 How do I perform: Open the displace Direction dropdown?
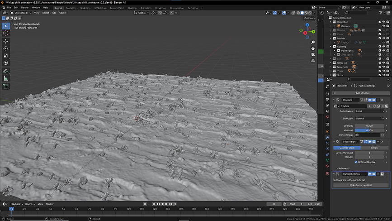(369, 118)
